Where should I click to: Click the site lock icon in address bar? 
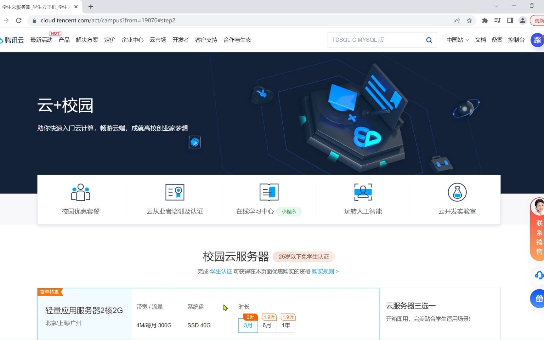[x=34, y=20]
